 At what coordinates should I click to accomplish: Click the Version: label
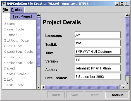pyautogui.click(x=52, y=61)
